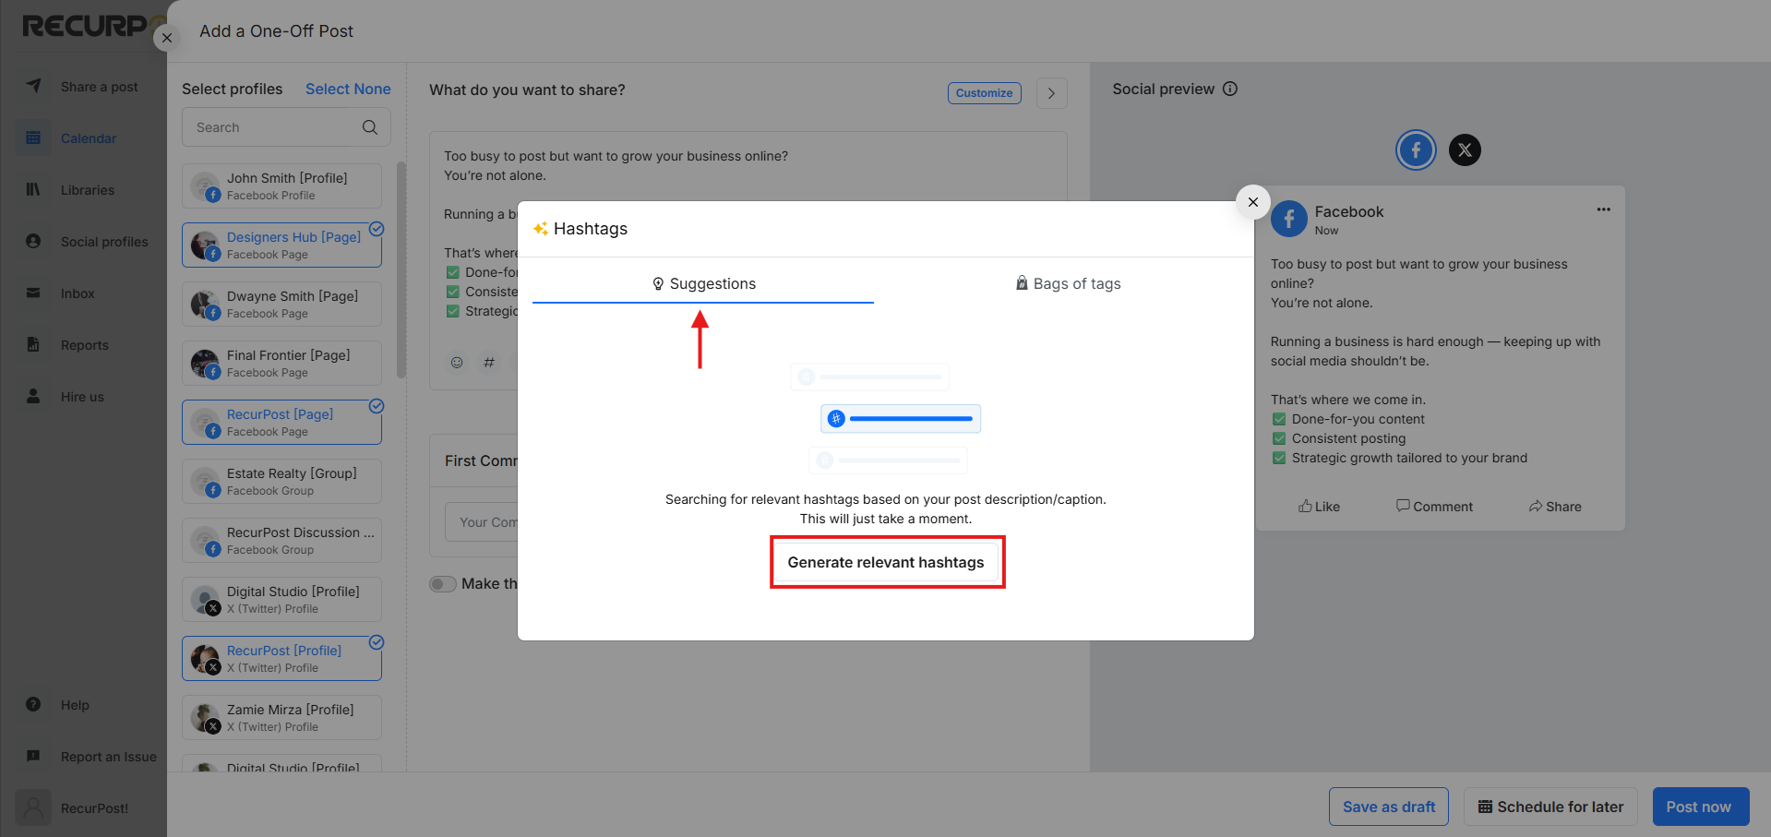
Task: Open Libraries in sidebar
Action: [88, 190]
